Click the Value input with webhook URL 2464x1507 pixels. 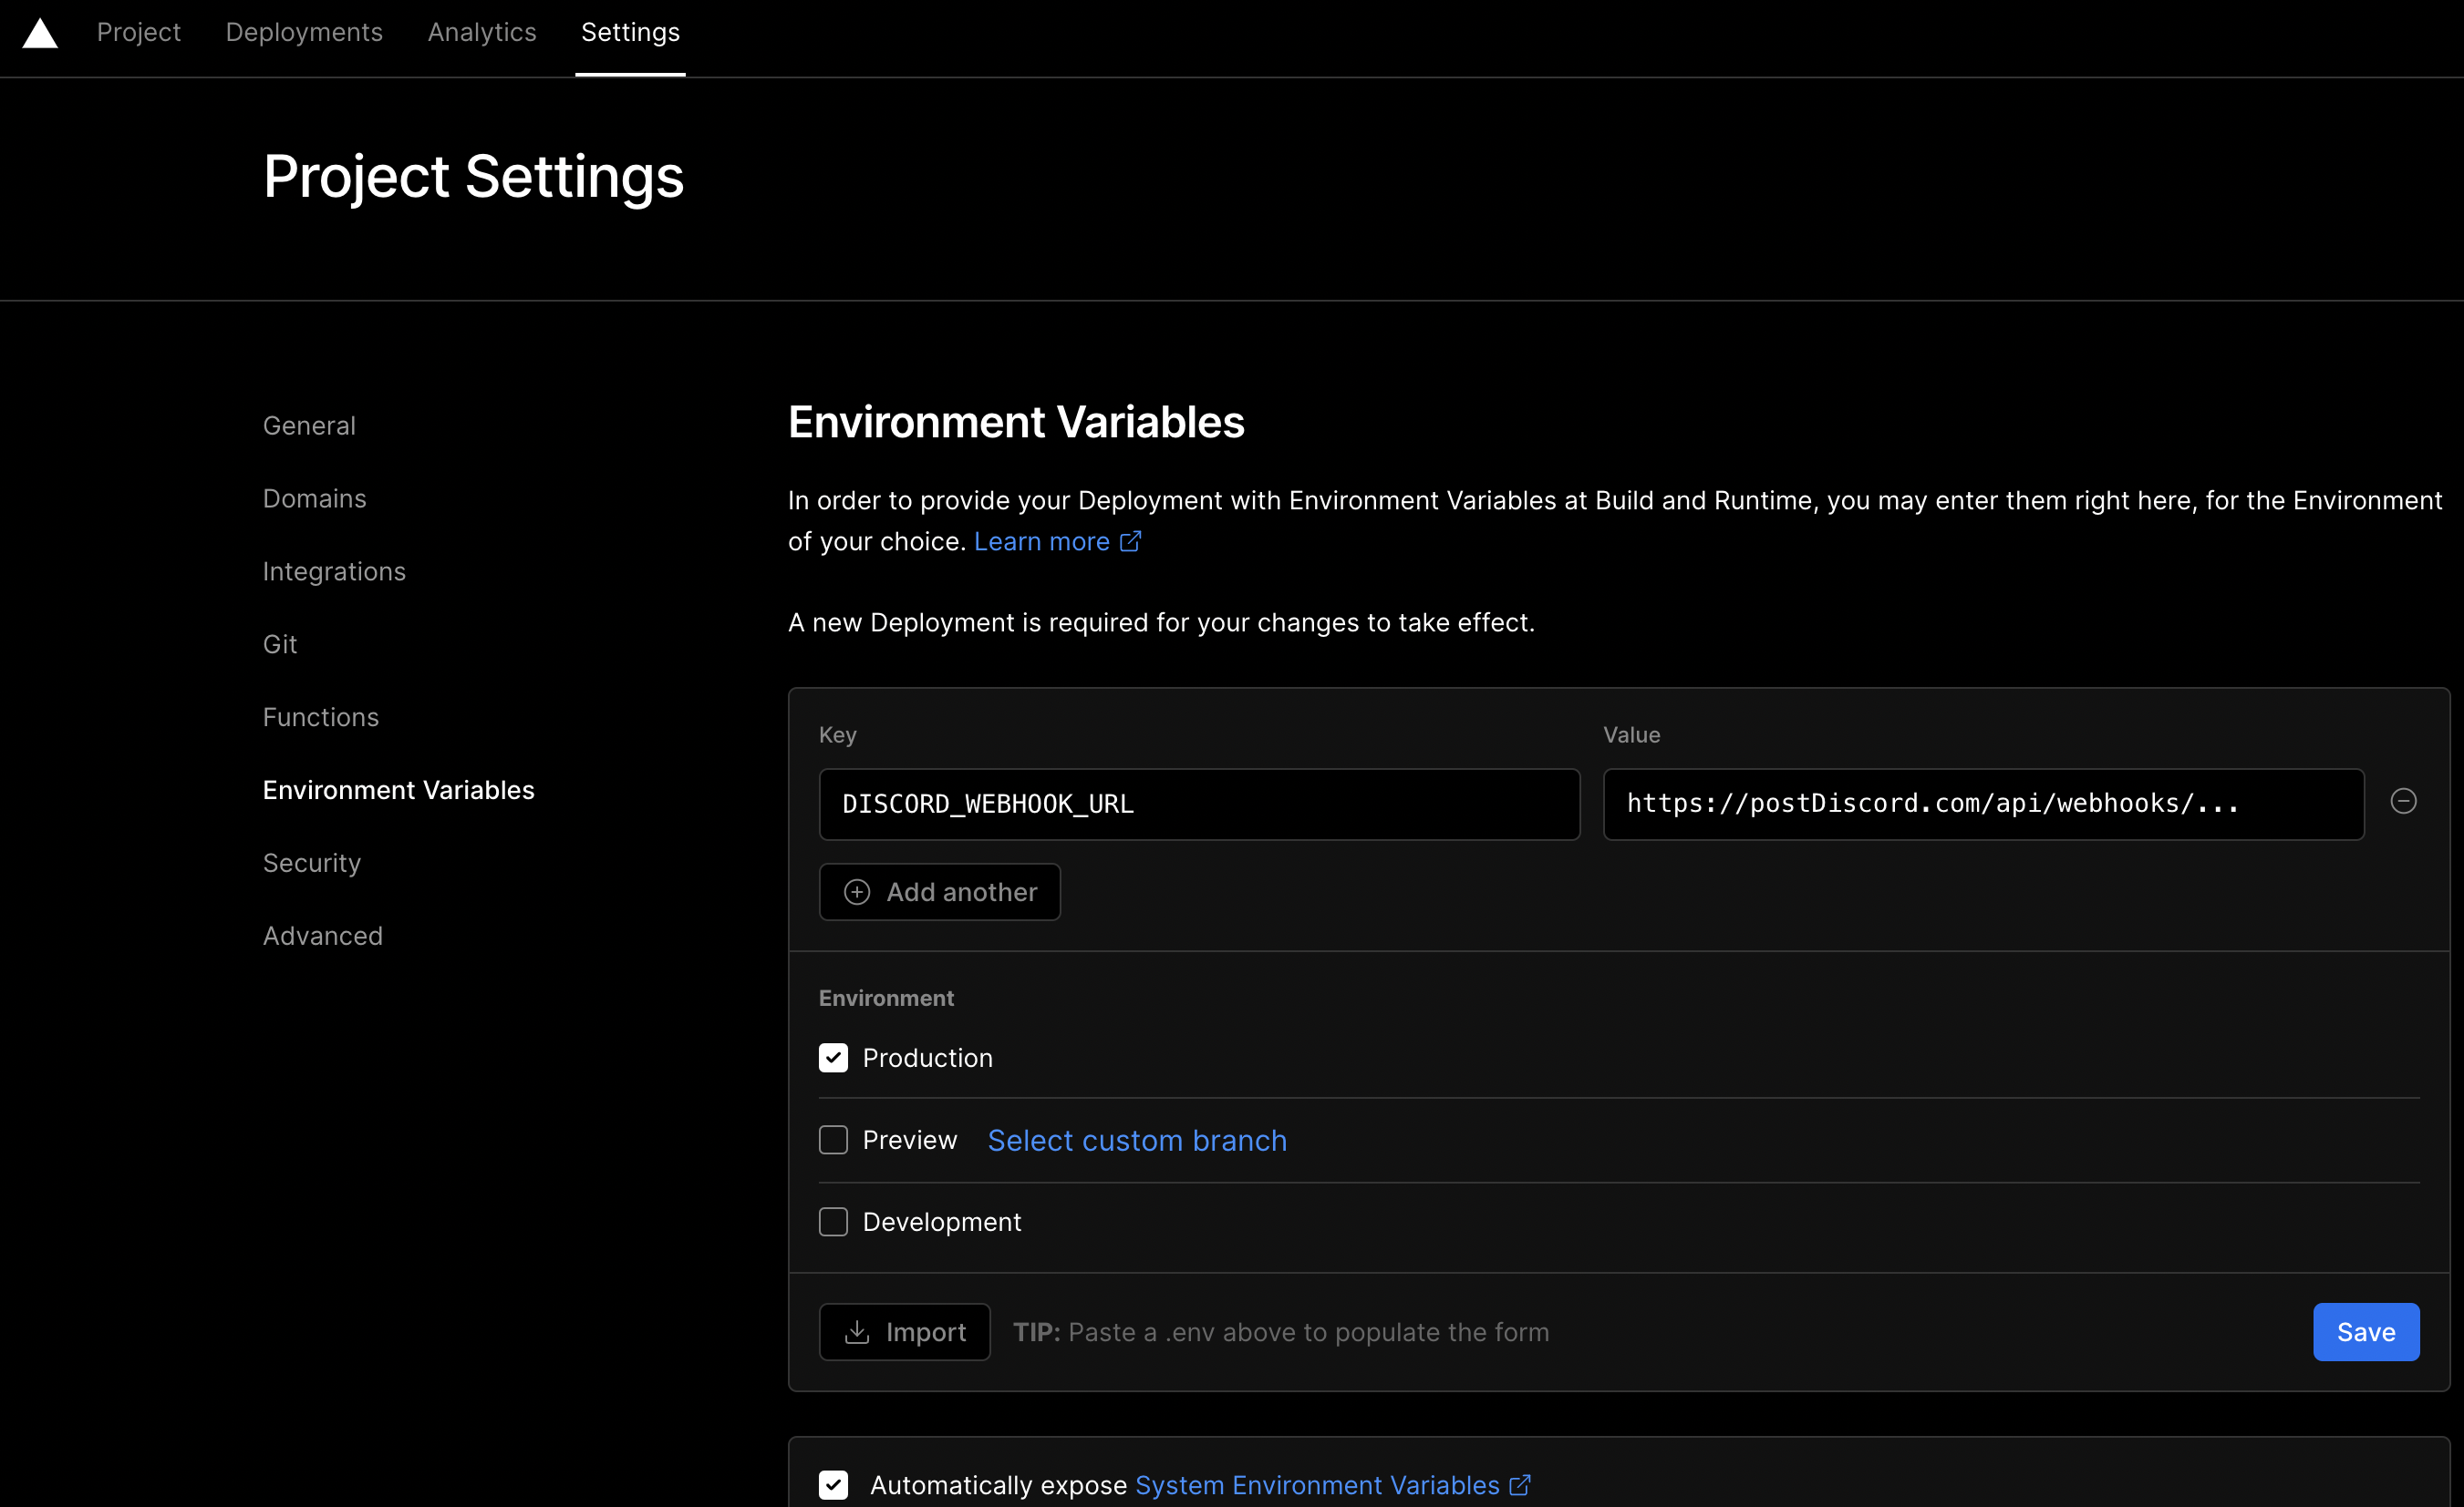[x=1982, y=805]
